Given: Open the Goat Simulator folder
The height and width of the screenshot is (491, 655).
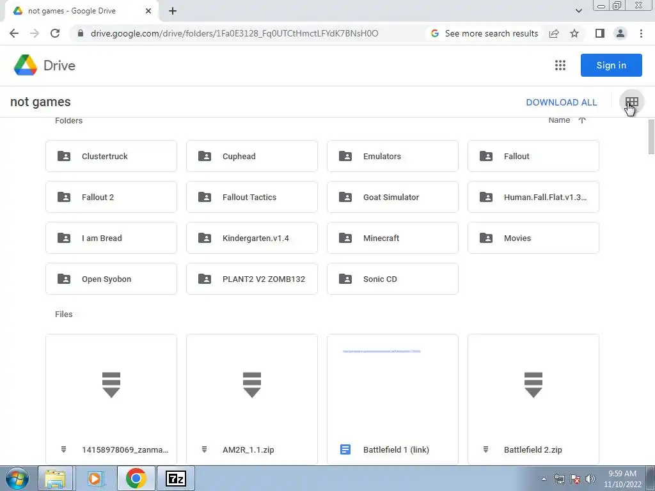Looking at the screenshot, I should [393, 197].
